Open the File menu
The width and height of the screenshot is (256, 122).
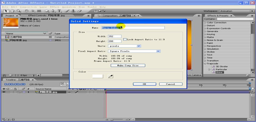click(5, 7)
